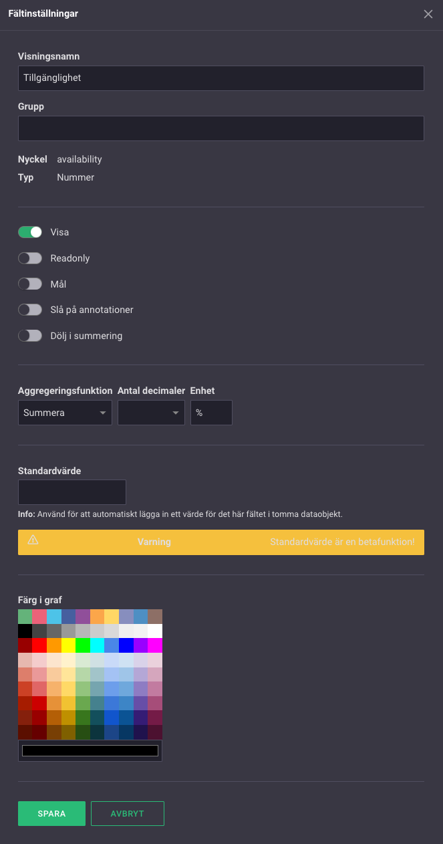
Task: Select the bright yellow color swatch
Action: 68,645
